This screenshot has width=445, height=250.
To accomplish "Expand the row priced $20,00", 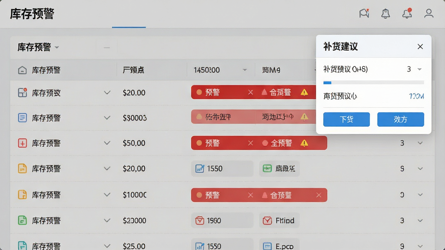I will pos(107,168).
